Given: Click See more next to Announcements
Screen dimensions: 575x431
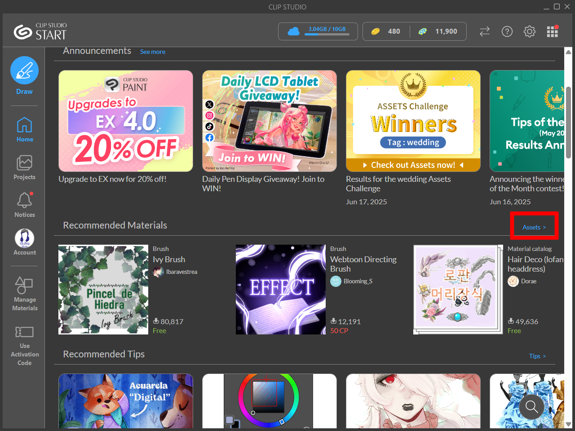Looking at the screenshot, I should [153, 52].
